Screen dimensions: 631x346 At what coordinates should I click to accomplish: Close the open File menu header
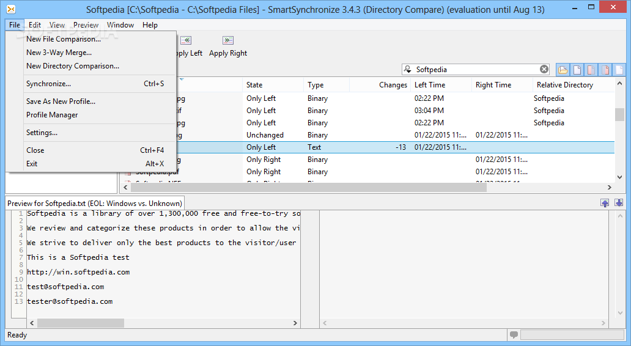tap(15, 25)
